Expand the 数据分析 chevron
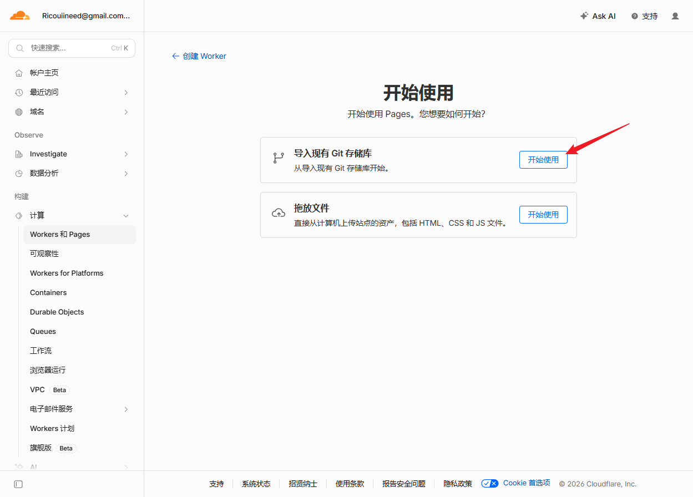This screenshot has height=497, width=693. click(126, 173)
